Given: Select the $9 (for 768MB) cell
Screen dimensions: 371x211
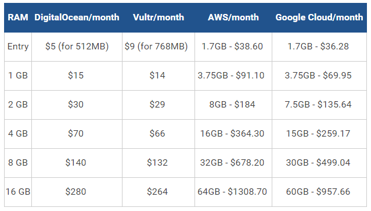Looking at the screenshot, I should click(x=159, y=47).
